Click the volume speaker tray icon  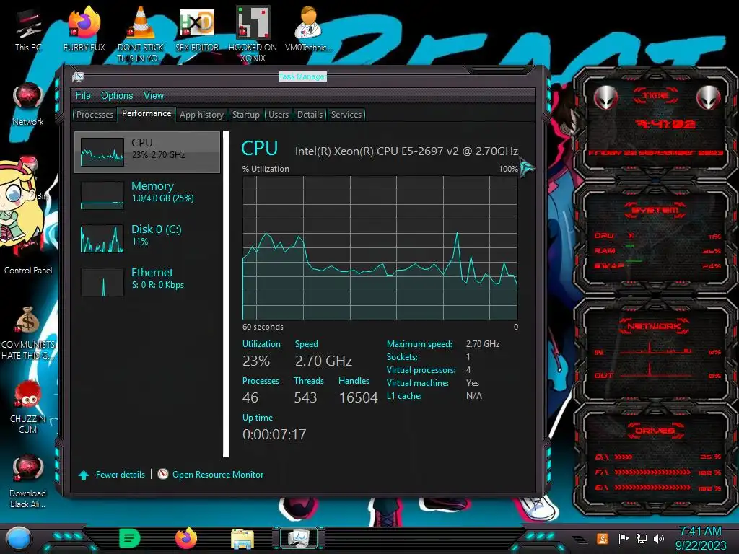[x=659, y=538]
